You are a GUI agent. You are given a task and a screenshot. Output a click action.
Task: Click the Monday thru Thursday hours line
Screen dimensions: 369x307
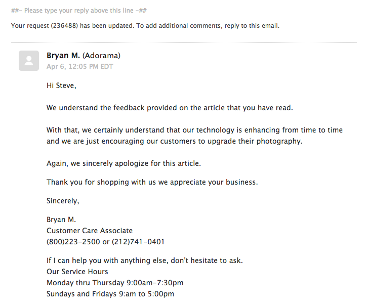(x=115, y=283)
